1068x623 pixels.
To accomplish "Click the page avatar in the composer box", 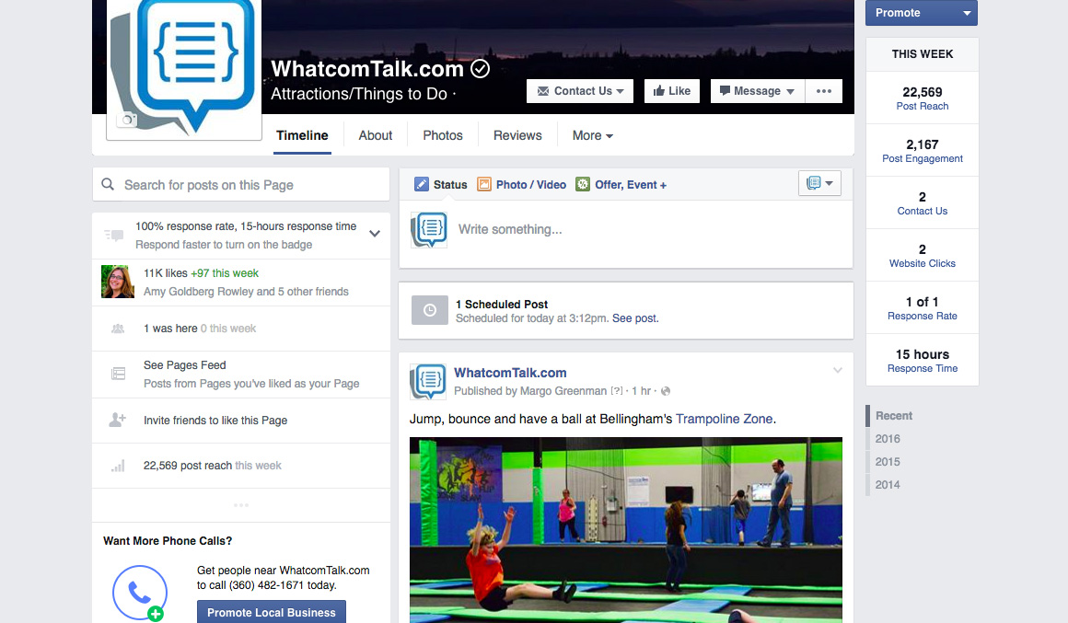I will 429,229.
